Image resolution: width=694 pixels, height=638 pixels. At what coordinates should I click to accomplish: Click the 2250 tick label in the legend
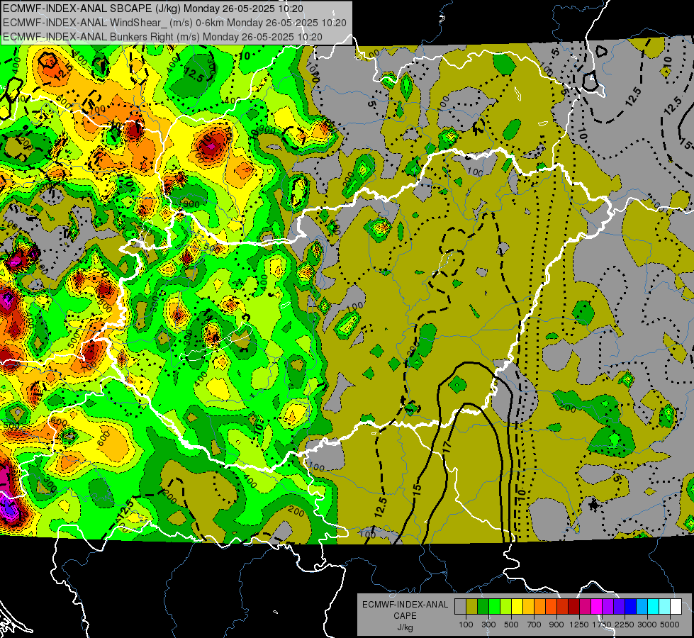coord(625,625)
